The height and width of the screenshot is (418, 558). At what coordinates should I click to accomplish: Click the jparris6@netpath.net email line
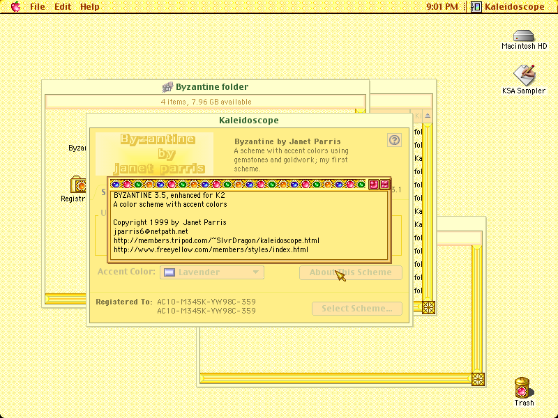pyautogui.click(x=151, y=231)
